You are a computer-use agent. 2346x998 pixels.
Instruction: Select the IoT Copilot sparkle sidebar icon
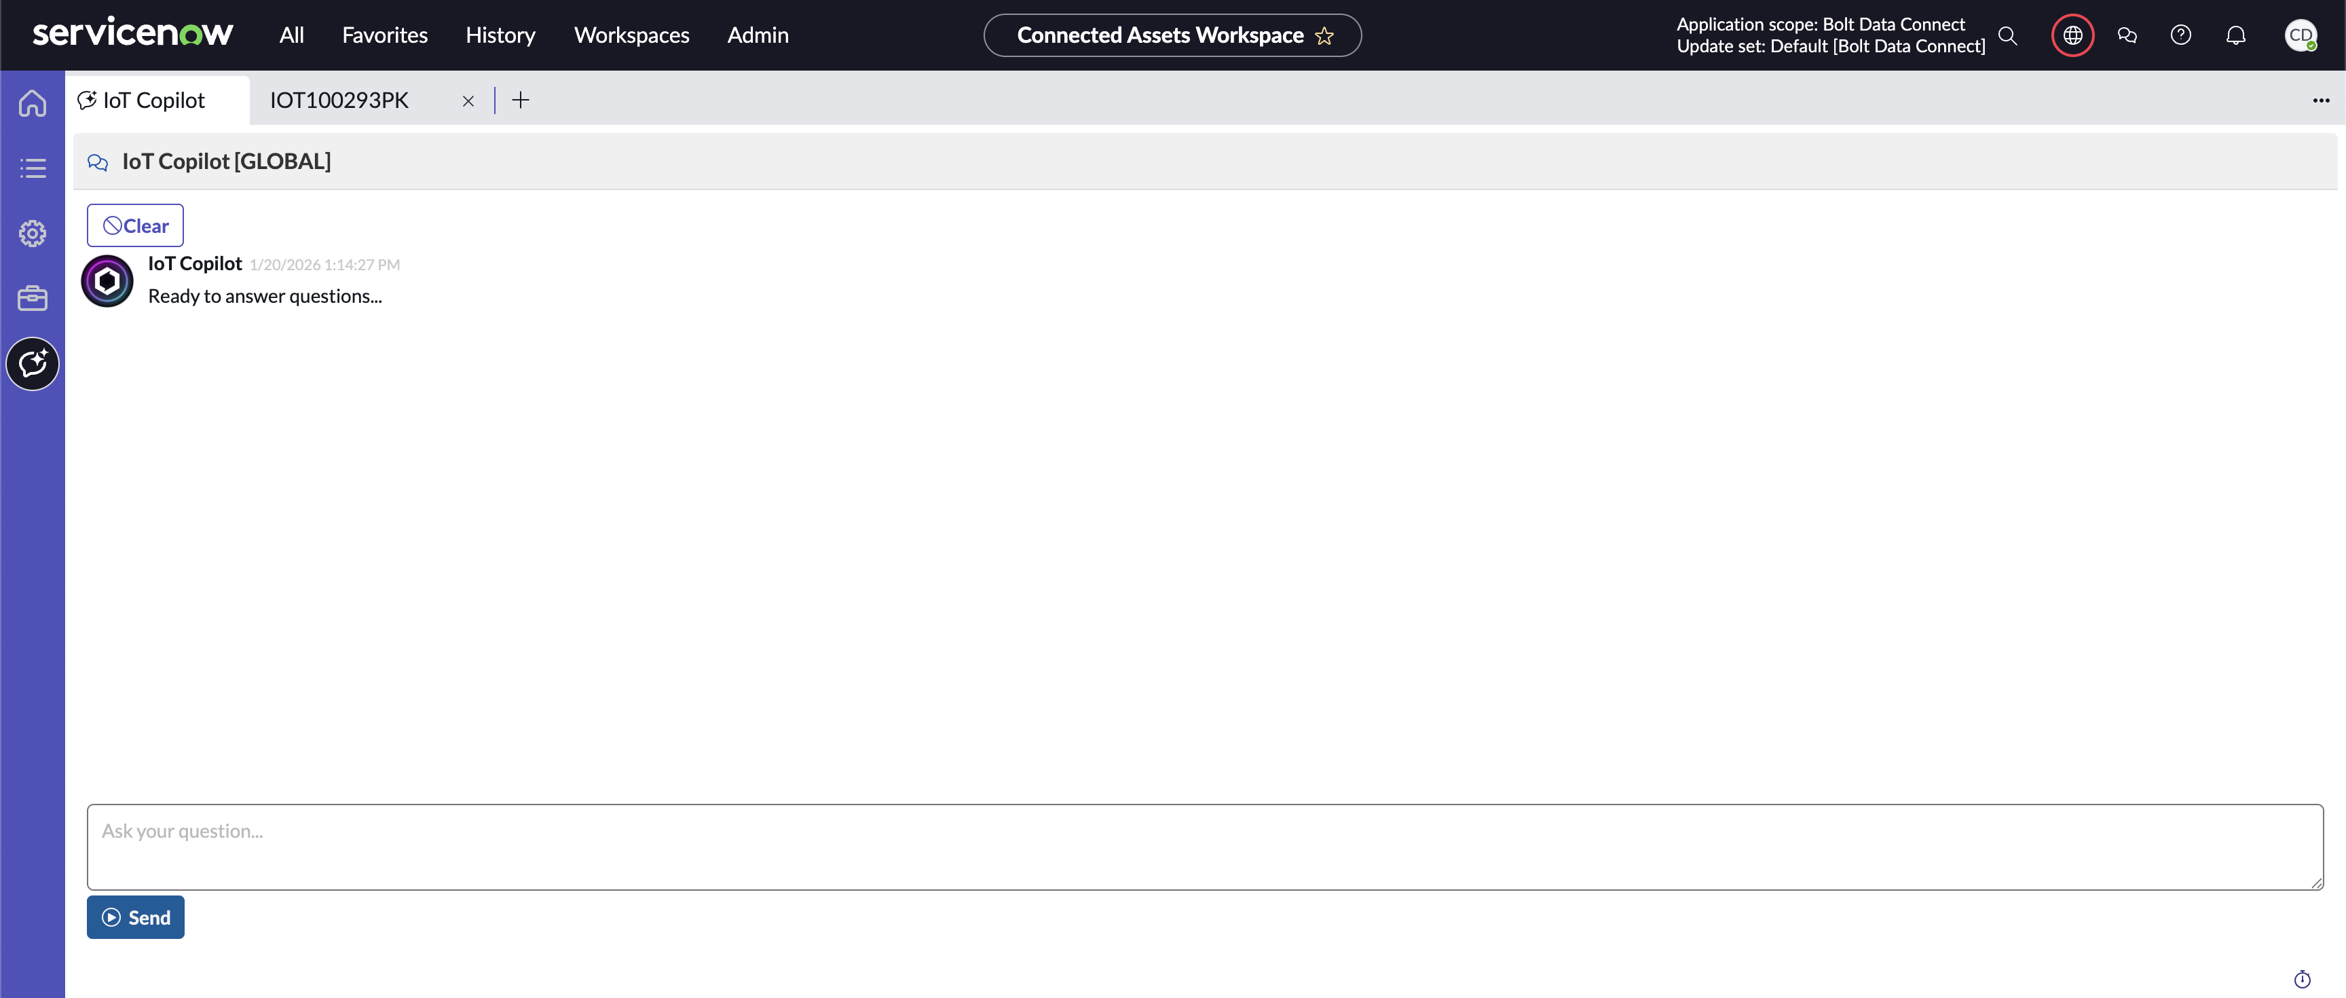coord(33,363)
